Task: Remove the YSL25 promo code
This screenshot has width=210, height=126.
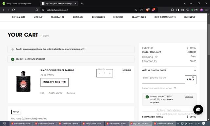Action: pos(189,97)
